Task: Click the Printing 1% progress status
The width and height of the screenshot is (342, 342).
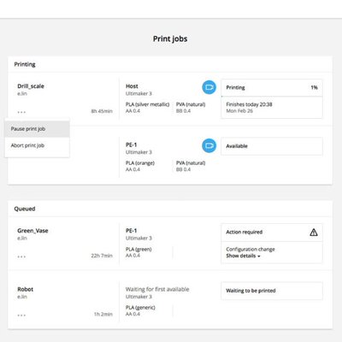Action: coord(272,87)
